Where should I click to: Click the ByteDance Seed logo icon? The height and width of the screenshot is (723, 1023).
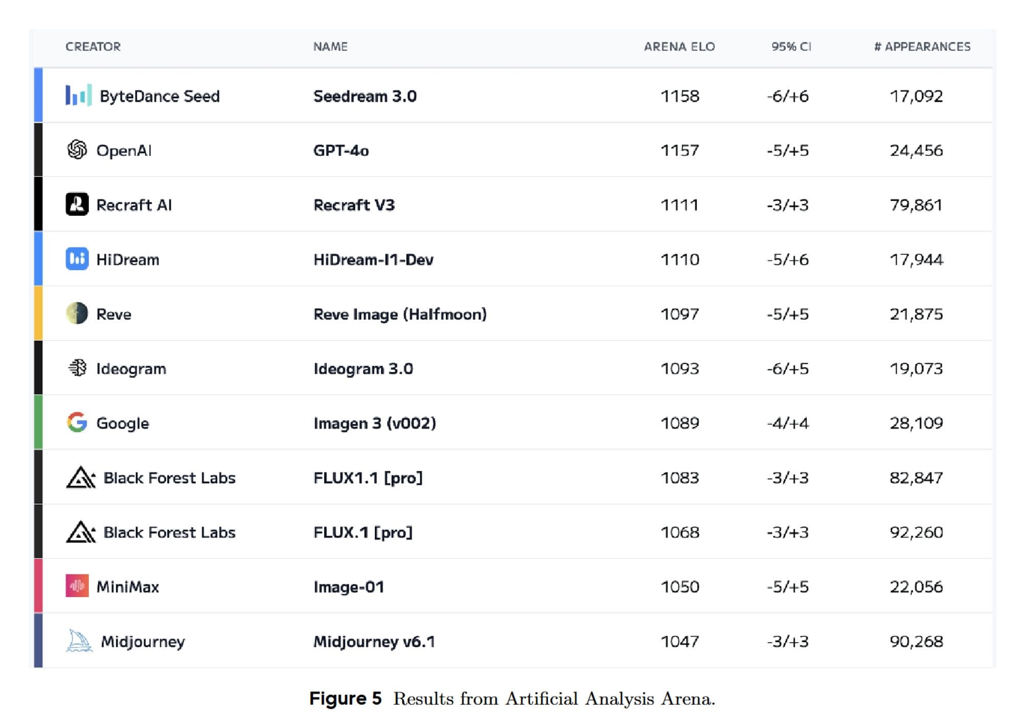78,96
